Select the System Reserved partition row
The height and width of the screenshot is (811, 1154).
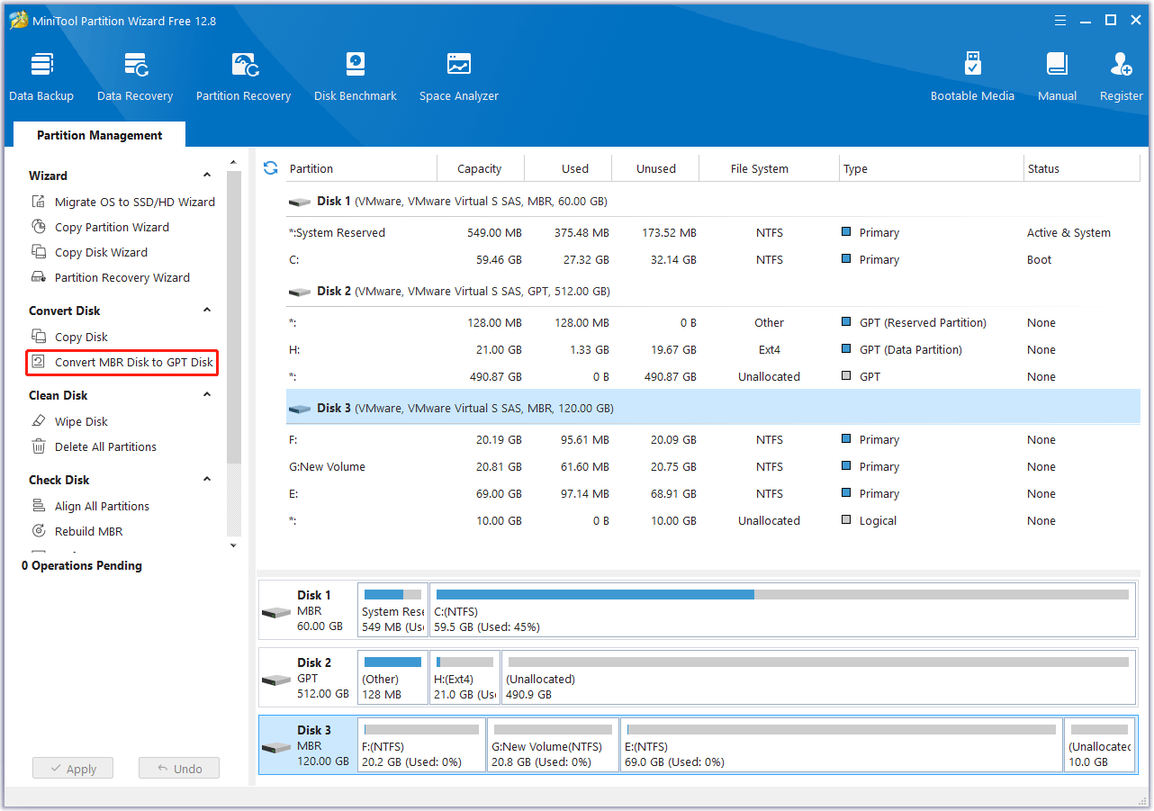click(x=713, y=232)
